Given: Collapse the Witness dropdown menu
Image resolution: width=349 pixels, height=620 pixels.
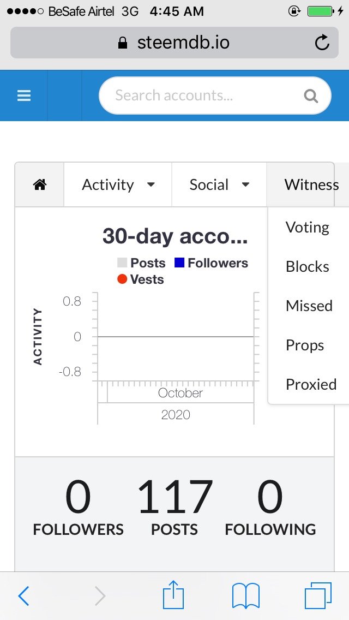Looking at the screenshot, I should [x=308, y=184].
